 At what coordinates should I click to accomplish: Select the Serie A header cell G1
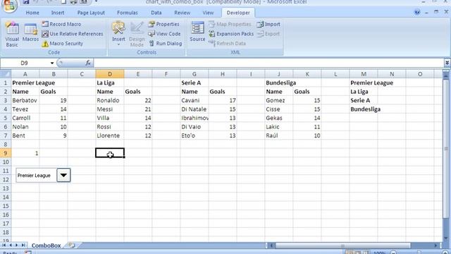click(x=194, y=83)
